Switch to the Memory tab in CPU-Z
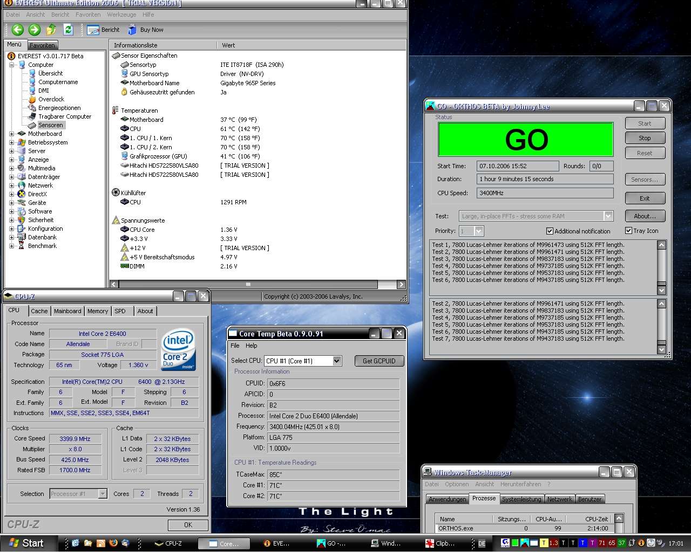691x552 pixels. [x=98, y=311]
